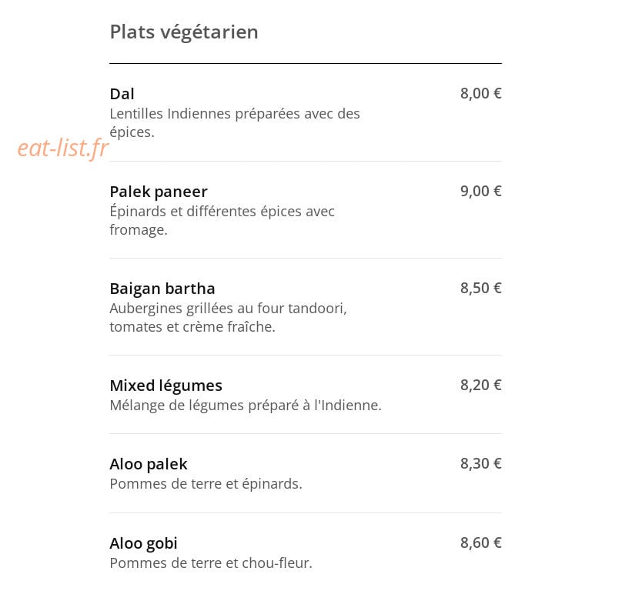Select the Mixed légumes dish title

point(166,386)
